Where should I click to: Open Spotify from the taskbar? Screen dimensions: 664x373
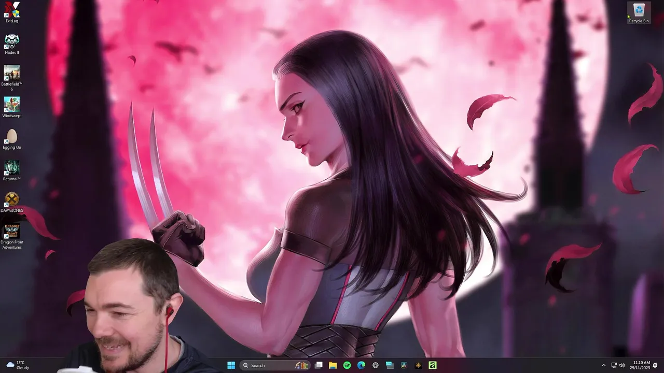[347, 365]
